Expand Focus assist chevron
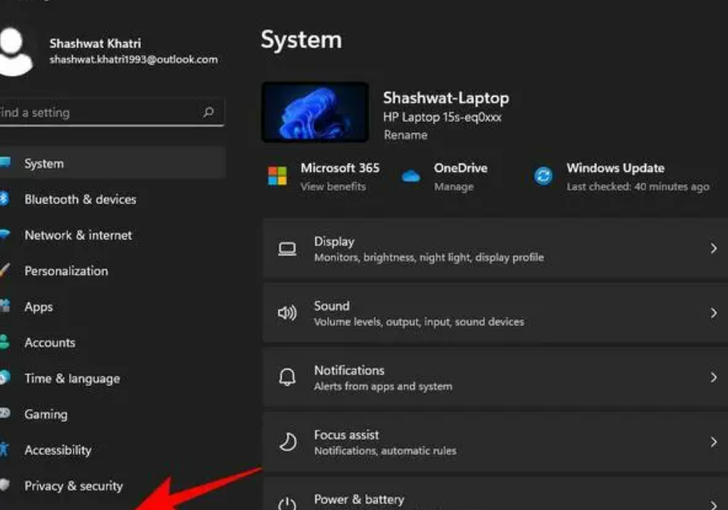This screenshot has height=510, width=728. point(713,442)
